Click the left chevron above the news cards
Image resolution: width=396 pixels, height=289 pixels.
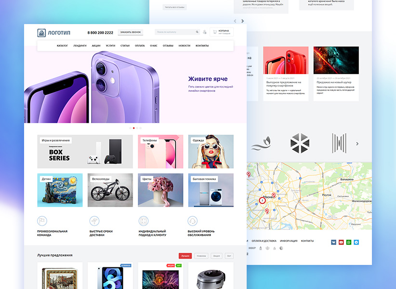(x=235, y=21)
